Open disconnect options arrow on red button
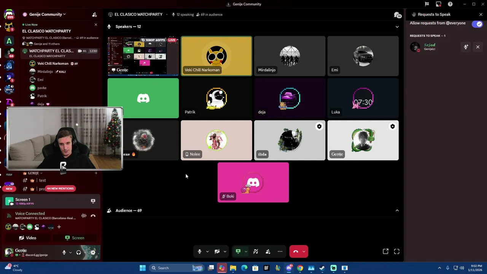Viewport: 487px width, 274px height. (304, 252)
